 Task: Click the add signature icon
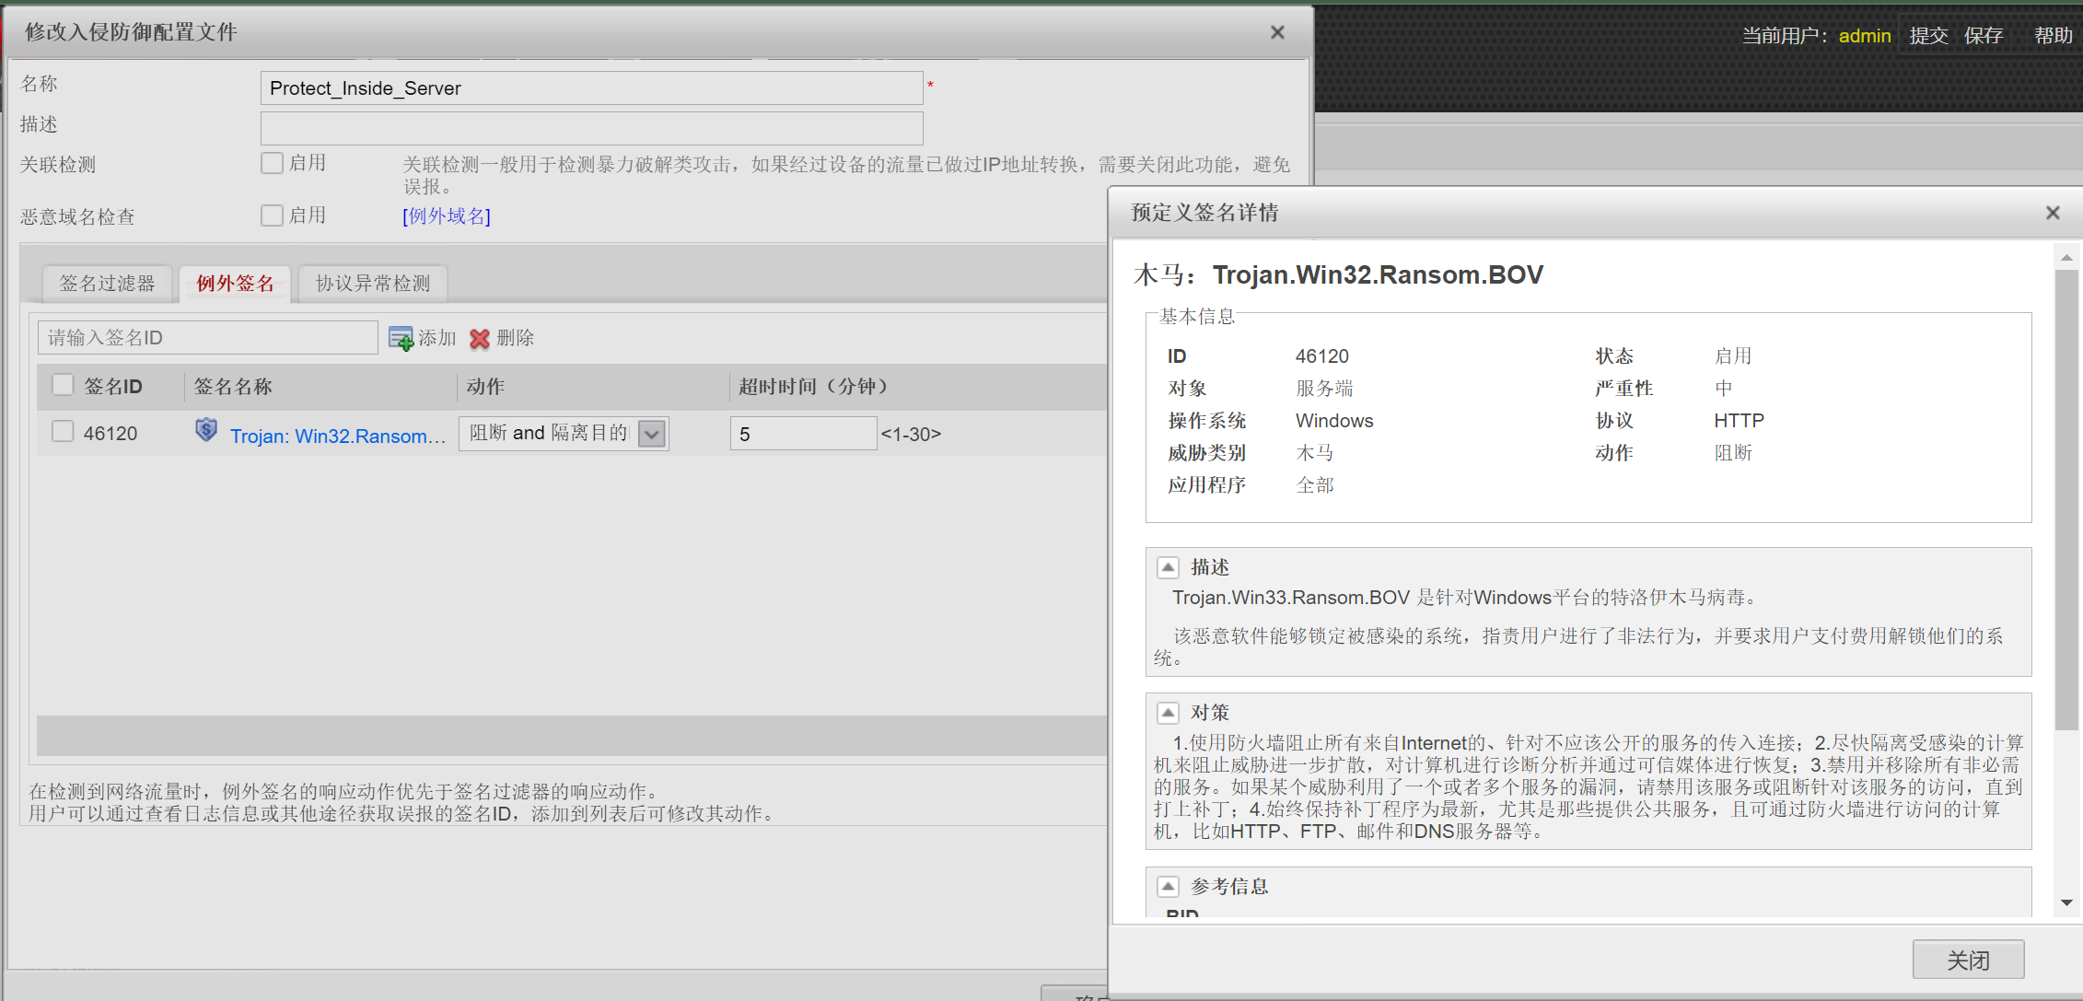click(401, 338)
